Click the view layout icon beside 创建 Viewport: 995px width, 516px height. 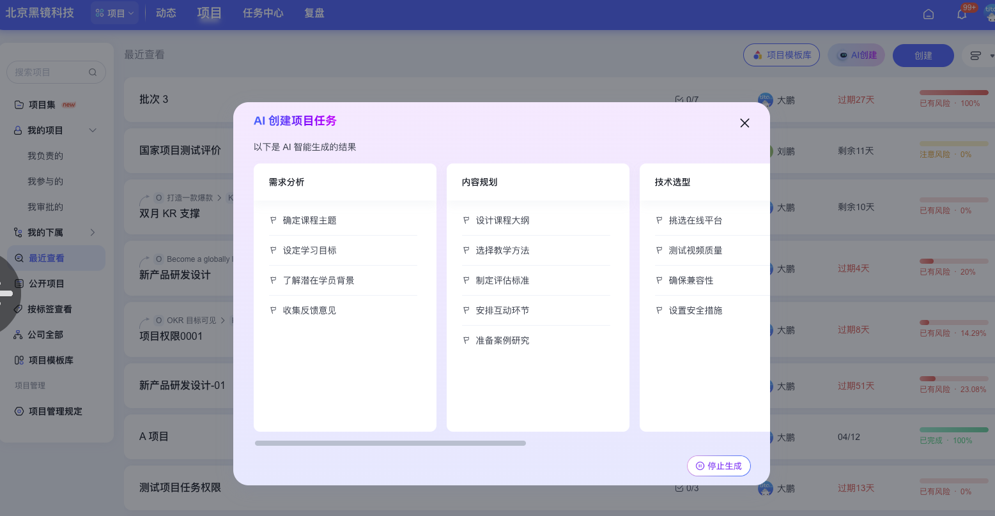coord(975,56)
